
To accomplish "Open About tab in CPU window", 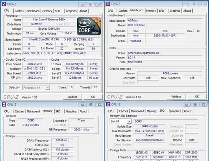I will pos(83,11).
